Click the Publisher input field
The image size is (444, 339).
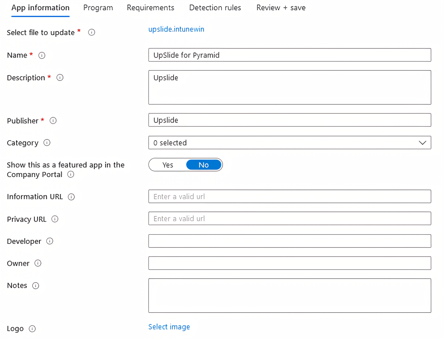coord(290,120)
